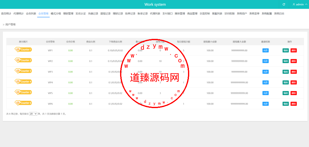
Task: Delete the VIP2 level row
Action: pyautogui.click(x=294, y=61)
